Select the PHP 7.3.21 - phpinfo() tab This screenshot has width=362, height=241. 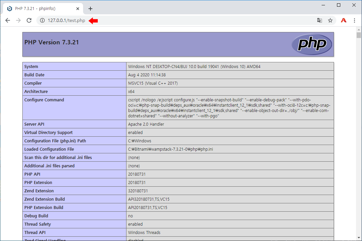pos(43,9)
